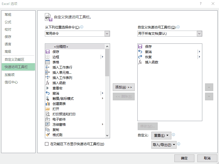
Task: Click the 保存 icon in right toolbar list
Action: click(x=140, y=46)
